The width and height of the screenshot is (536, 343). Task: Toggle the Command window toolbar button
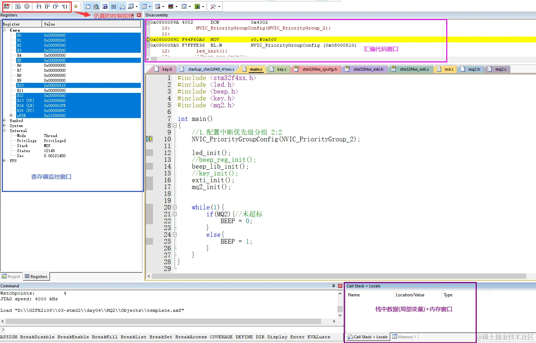pyautogui.click(x=88, y=6)
